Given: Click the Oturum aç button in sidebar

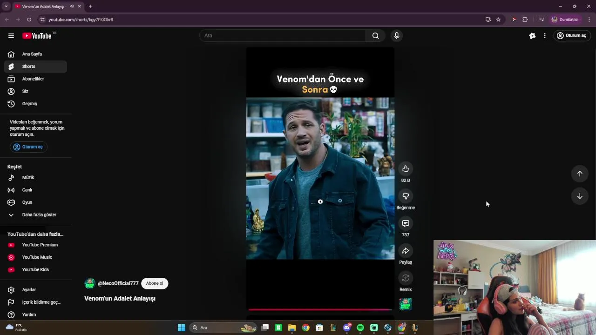Looking at the screenshot, I should (28, 147).
